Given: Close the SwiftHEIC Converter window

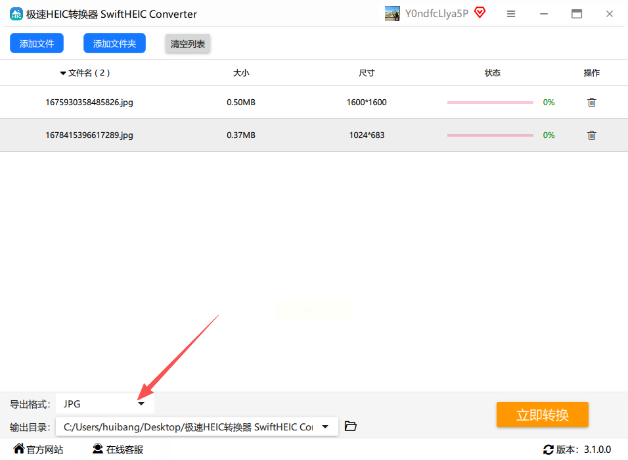Looking at the screenshot, I should [609, 14].
